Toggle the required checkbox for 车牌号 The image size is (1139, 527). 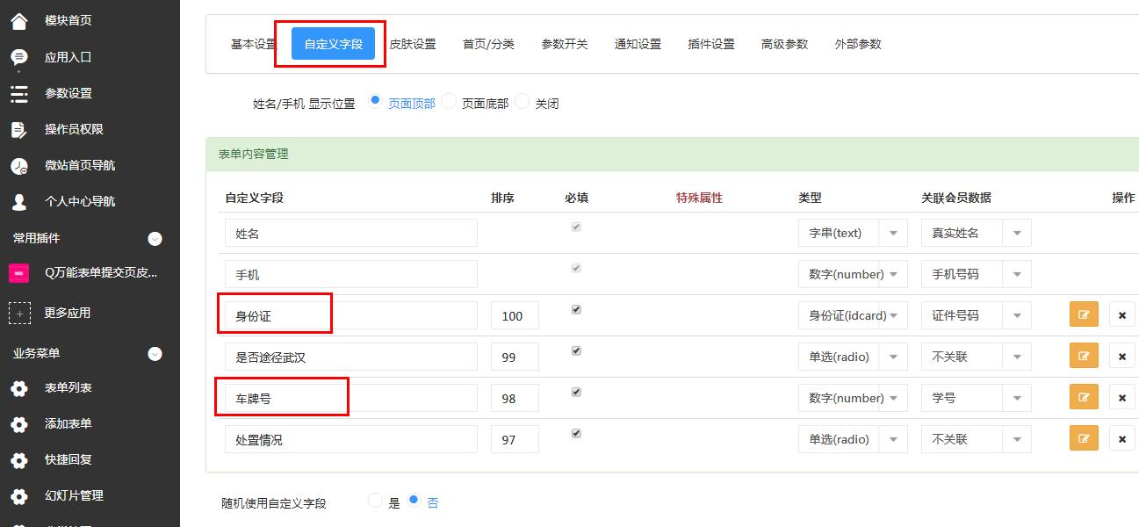(x=576, y=392)
